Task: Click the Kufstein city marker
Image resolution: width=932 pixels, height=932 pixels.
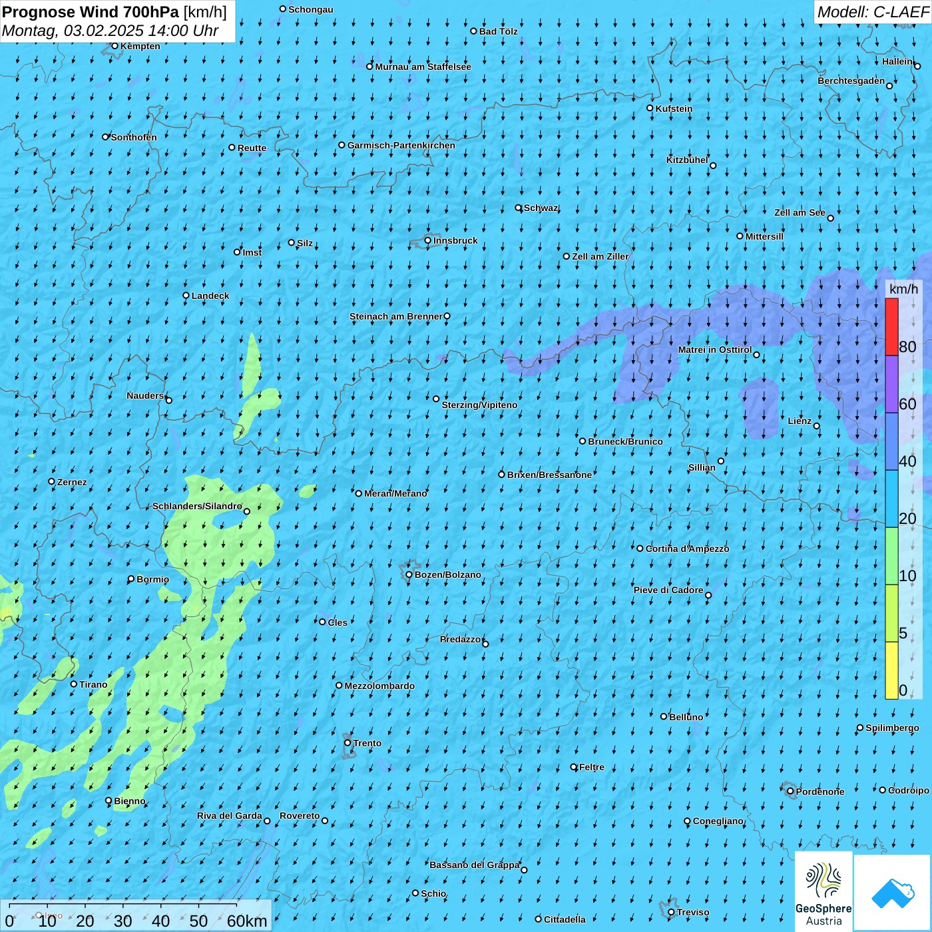Action: click(x=650, y=108)
